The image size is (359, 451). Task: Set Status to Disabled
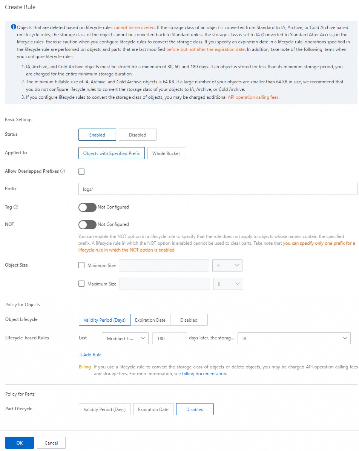(x=138, y=135)
